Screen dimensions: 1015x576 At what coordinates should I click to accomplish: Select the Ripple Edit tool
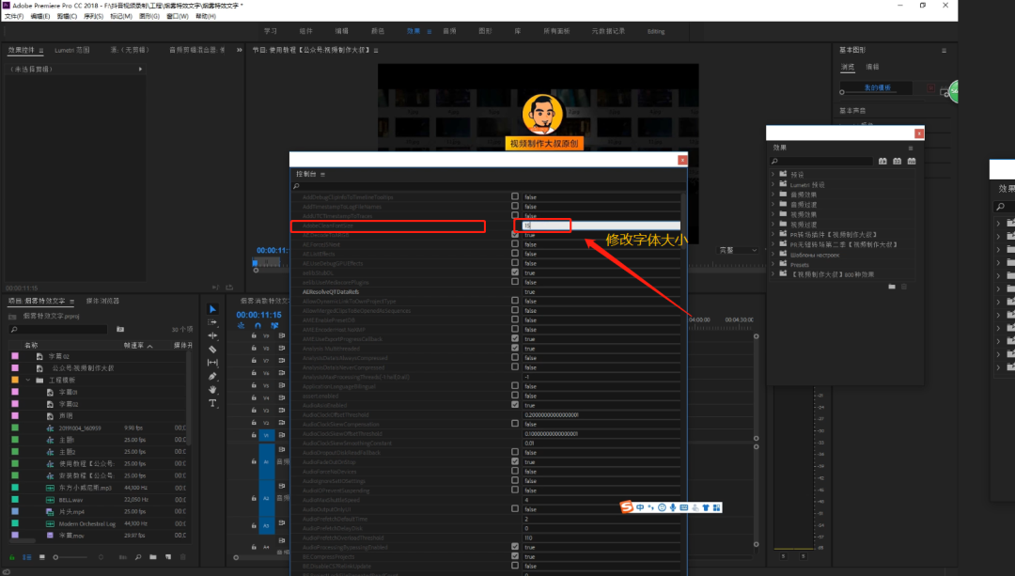212,335
